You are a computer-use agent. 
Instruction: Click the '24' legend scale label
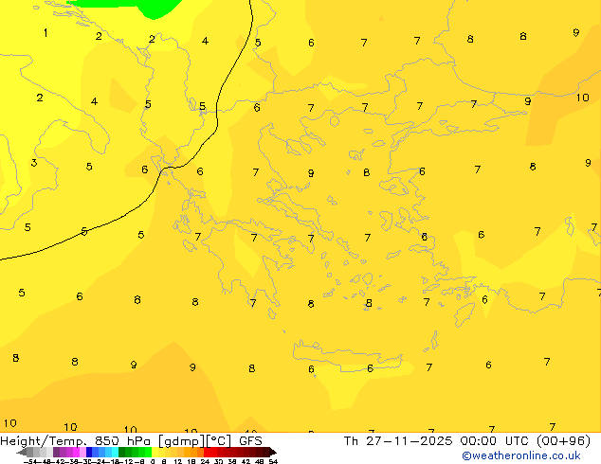pyautogui.click(x=205, y=462)
